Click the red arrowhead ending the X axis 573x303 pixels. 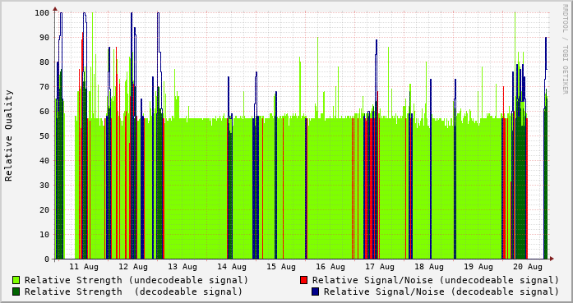(x=552, y=259)
